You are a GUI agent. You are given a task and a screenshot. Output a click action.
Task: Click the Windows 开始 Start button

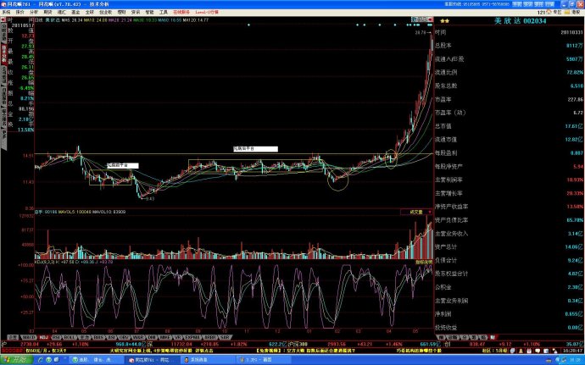point(14,359)
